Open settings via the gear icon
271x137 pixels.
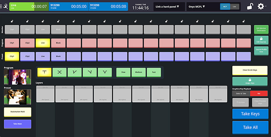262,6
